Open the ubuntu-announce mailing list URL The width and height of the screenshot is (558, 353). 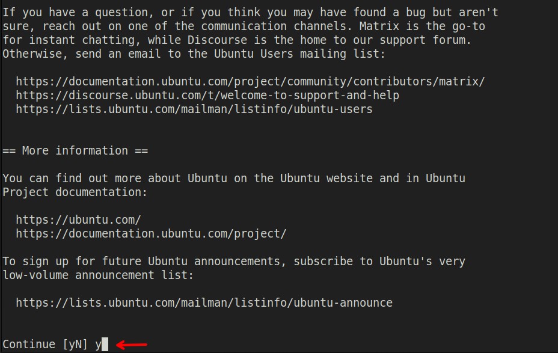(x=204, y=302)
